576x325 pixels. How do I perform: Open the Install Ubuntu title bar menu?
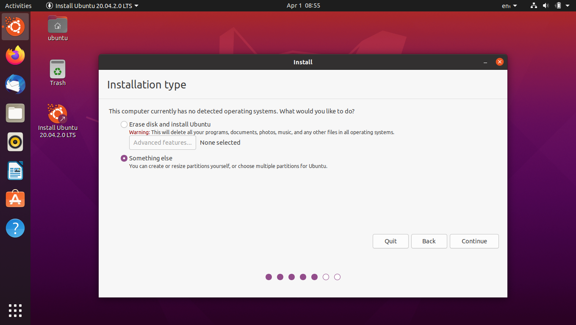tap(92, 6)
